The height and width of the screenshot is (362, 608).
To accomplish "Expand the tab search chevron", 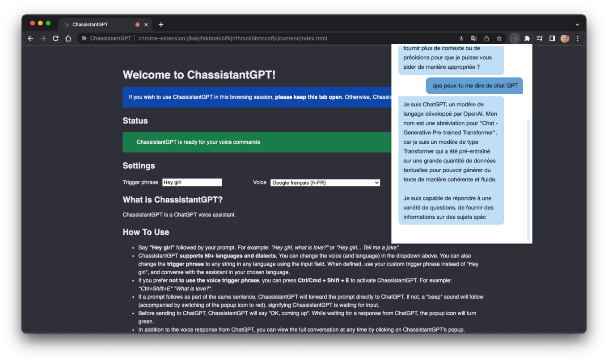I will (x=577, y=25).
